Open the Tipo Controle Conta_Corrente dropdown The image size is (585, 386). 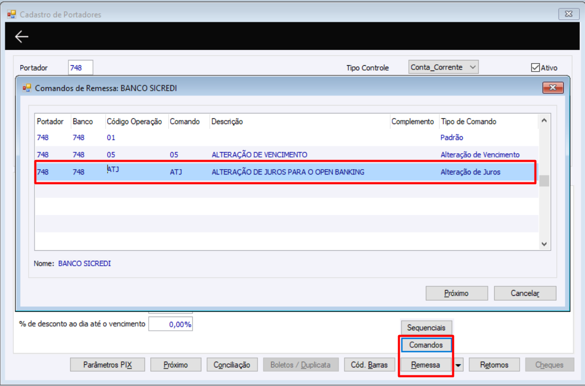443,67
